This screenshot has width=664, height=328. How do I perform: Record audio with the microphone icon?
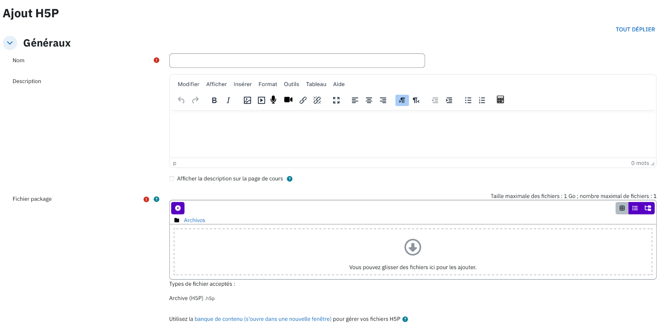point(273,100)
